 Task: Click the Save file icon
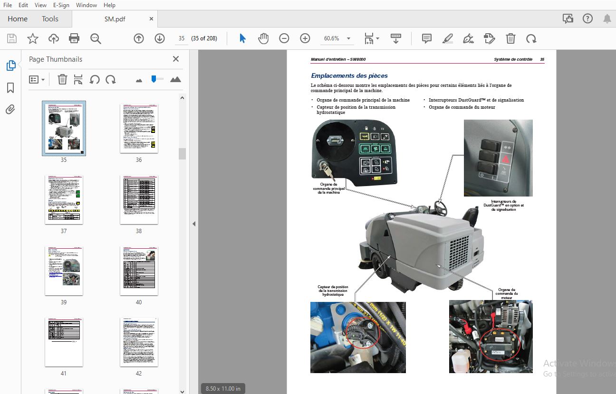pyautogui.click(x=12, y=38)
